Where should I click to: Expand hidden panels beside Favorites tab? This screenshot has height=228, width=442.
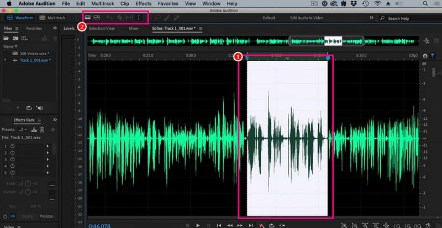(x=55, y=28)
